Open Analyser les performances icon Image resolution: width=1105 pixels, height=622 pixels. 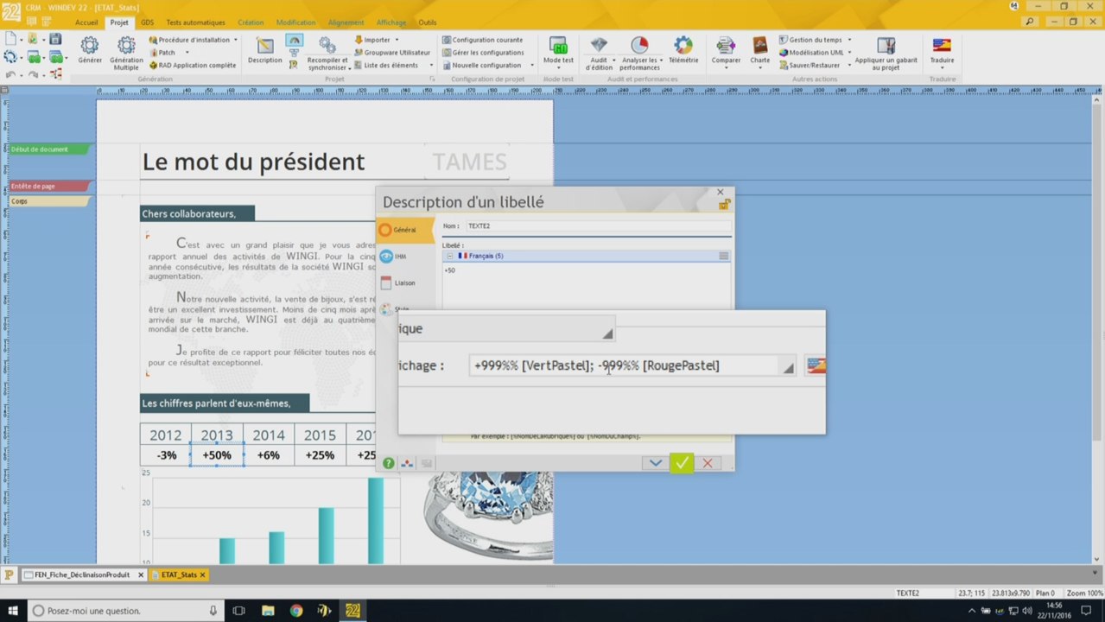pos(639,45)
